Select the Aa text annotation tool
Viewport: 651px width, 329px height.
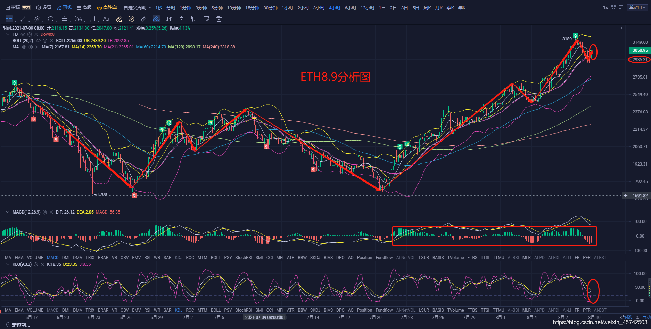[x=106, y=19]
